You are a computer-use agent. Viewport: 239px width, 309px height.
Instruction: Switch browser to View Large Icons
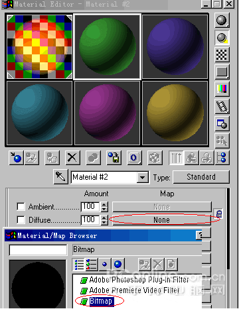[118, 265]
